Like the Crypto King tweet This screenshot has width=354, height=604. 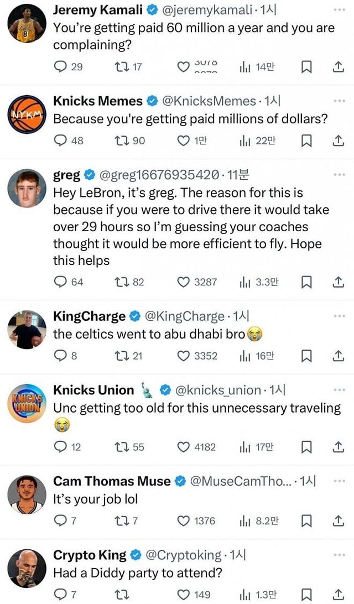183,594
